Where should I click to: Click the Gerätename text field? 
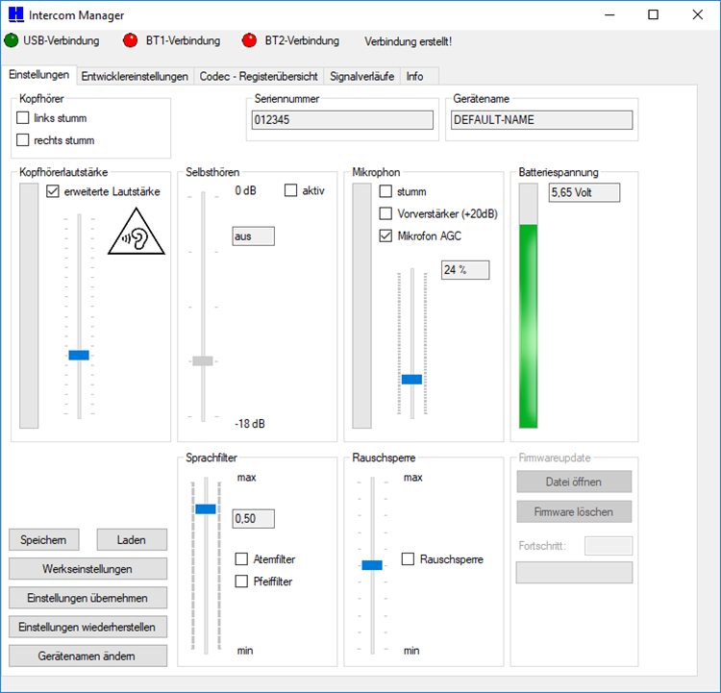coord(541,120)
